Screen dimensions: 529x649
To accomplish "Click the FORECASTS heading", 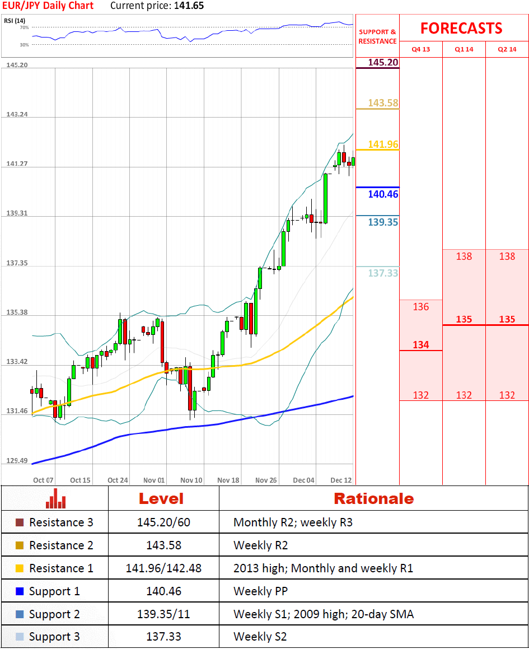I will (x=461, y=28).
